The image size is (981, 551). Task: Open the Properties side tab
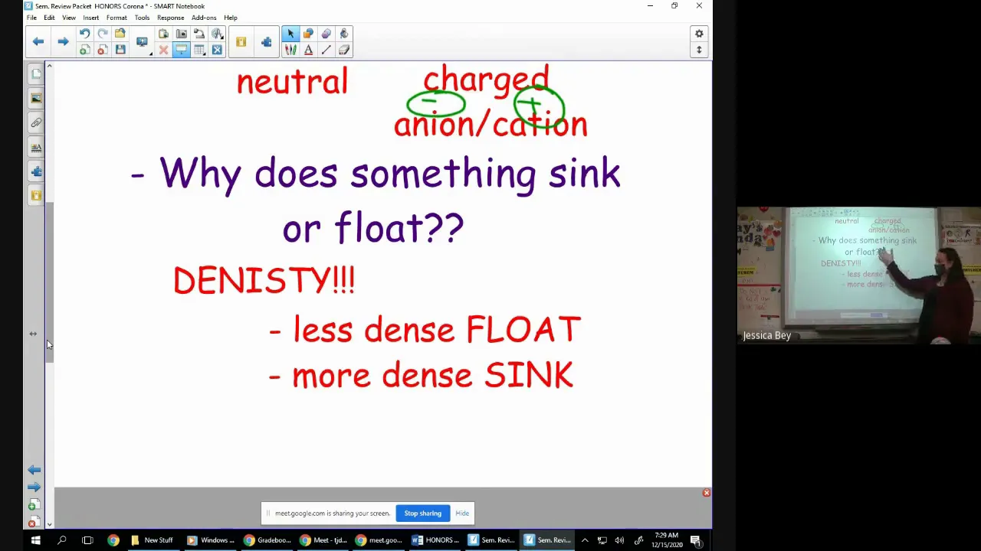[36, 148]
